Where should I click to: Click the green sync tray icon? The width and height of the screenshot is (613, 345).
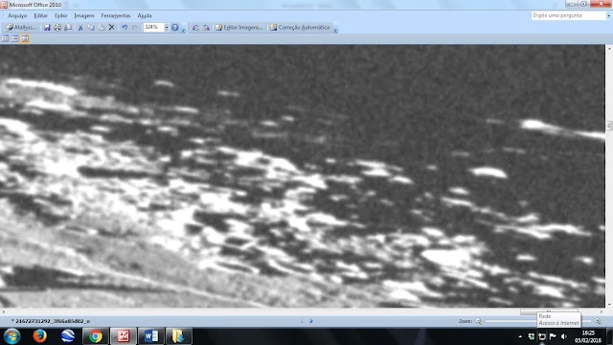(x=531, y=336)
